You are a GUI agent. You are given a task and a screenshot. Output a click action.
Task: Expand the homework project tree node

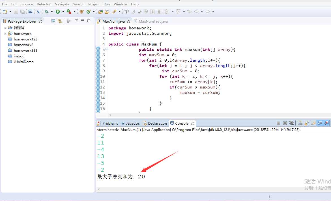click(x=5, y=34)
